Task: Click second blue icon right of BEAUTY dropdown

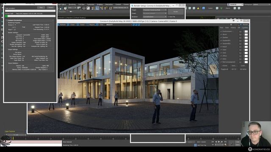Action: (136, 24)
